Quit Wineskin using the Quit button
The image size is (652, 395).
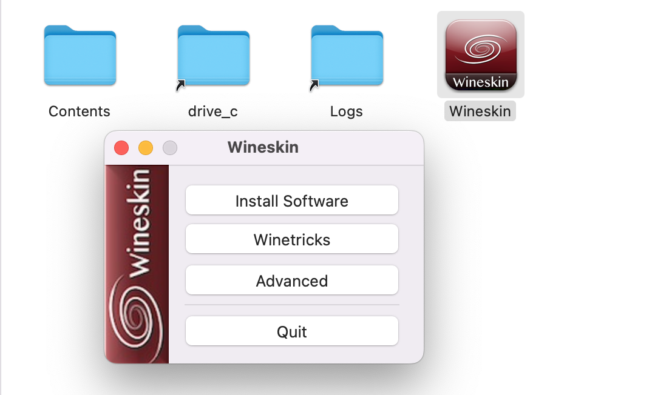[x=291, y=331]
